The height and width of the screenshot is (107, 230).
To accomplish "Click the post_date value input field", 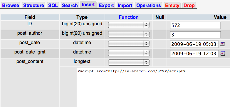I will [x=194, y=44].
